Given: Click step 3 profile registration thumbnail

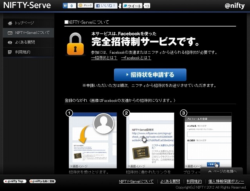Looking at the screenshot, I should click(x=208, y=140).
